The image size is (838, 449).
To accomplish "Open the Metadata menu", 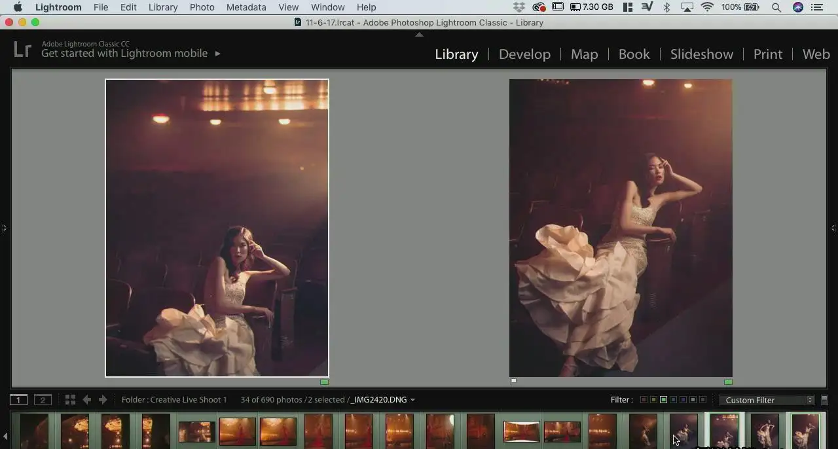I will [x=246, y=7].
